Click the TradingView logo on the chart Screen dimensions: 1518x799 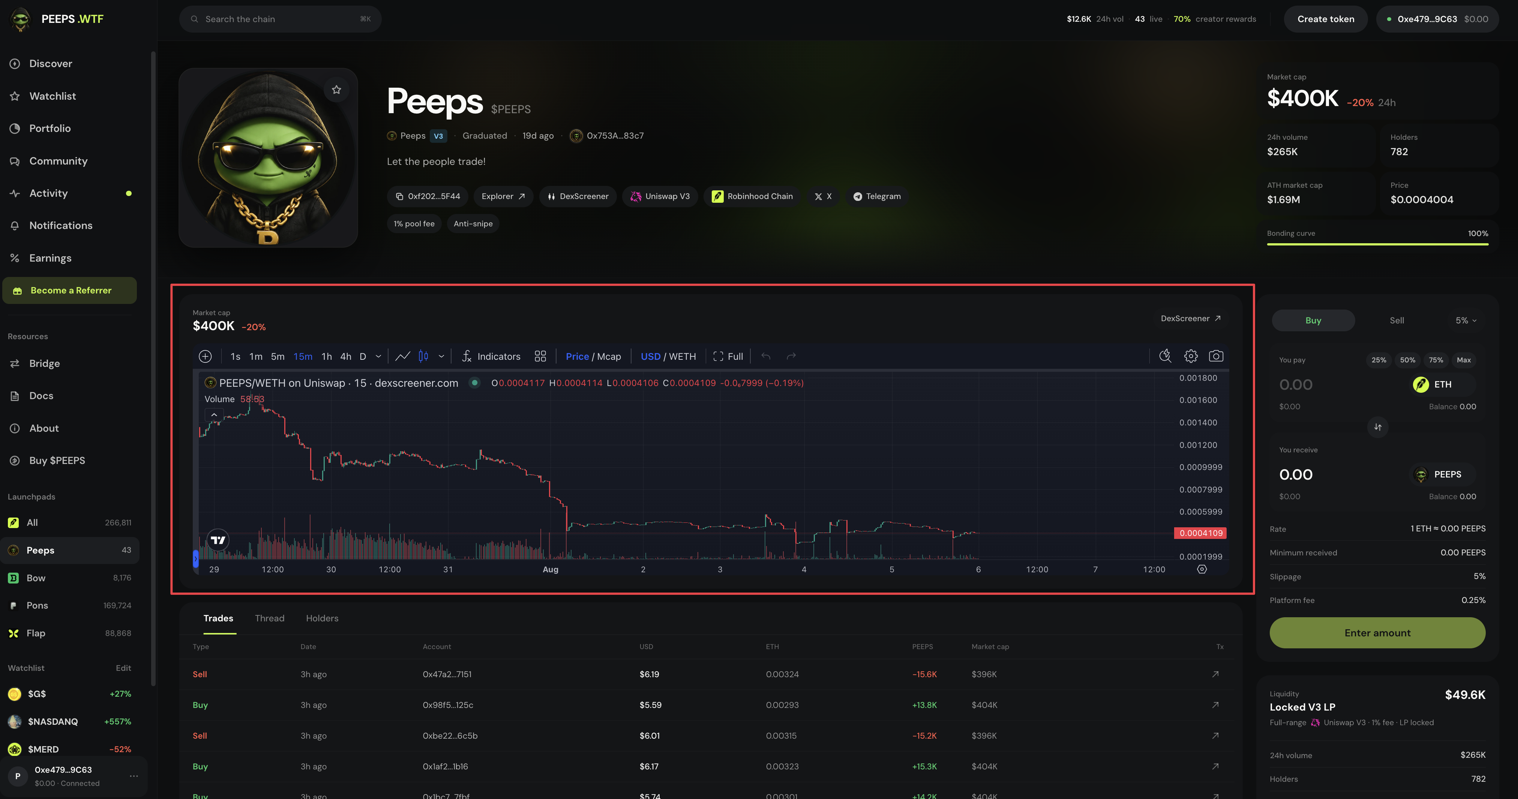pyautogui.click(x=218, y=540)
